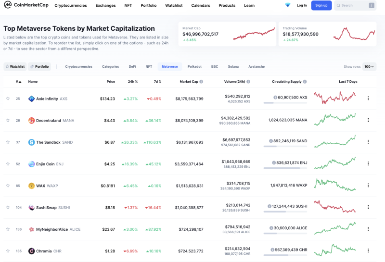The height and width of the screenshot is (262, 385).
Task: Open the more options menu for Axie Infinity
Action: (x=368, y=98)
